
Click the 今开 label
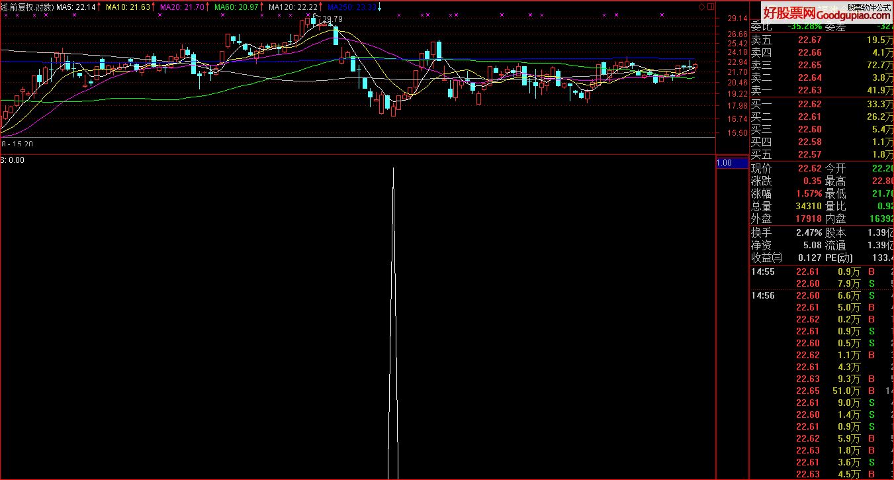(x=835, y=169)
